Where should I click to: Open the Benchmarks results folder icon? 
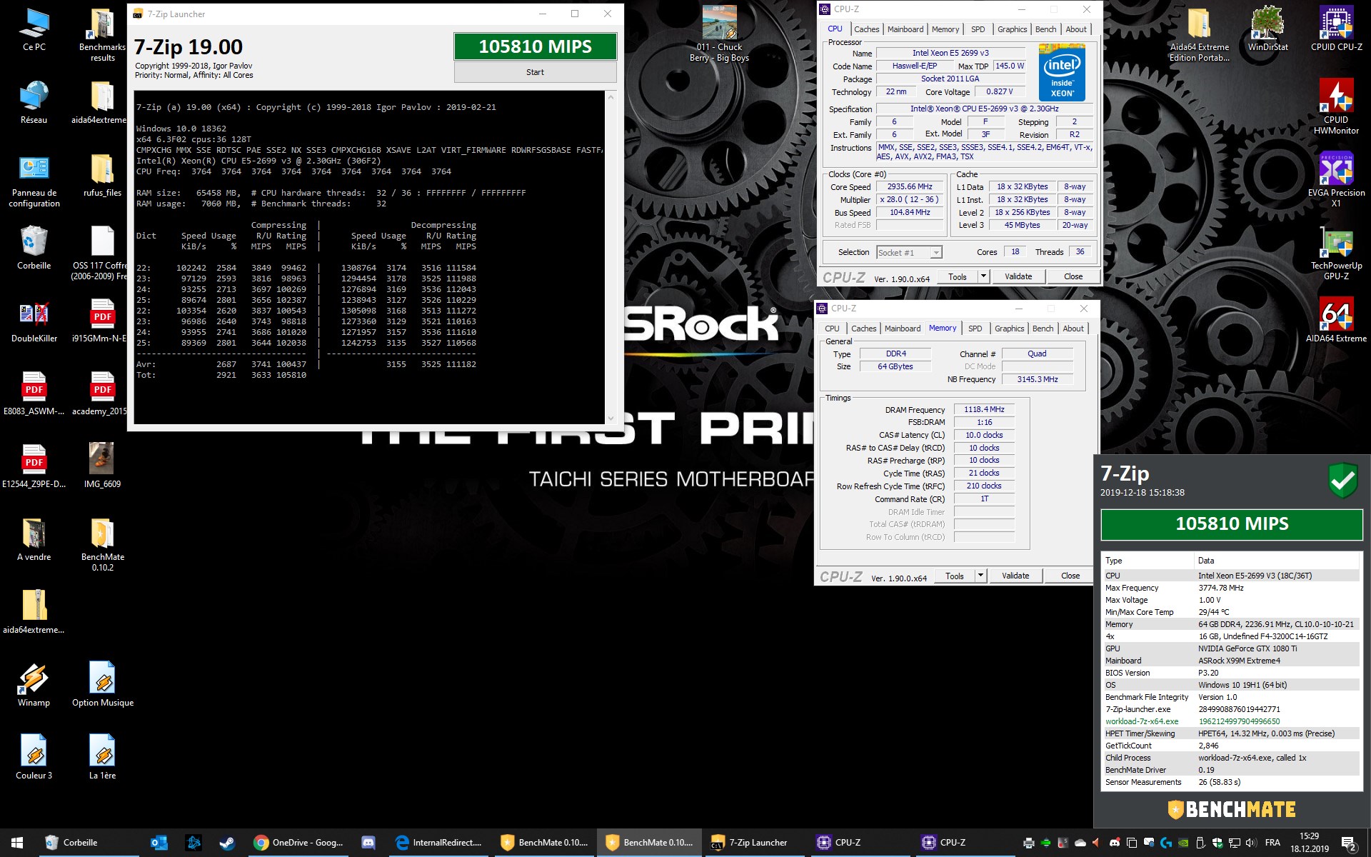tap(102, 34)
